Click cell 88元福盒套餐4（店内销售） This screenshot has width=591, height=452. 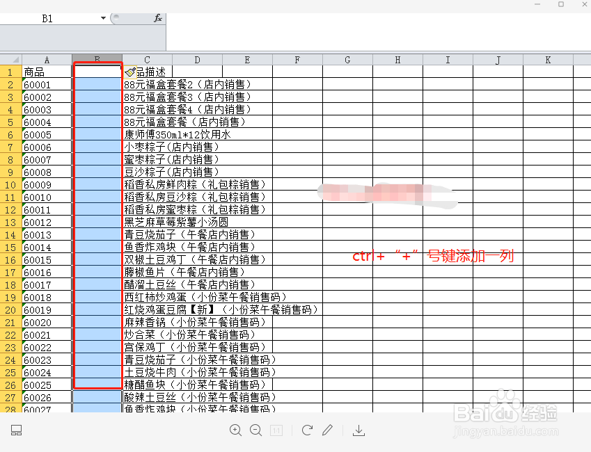coord(187,110)
